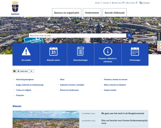Open the read-aloud hamburger menu
Viewport: 161px width, 128px height.
(14, 71)
